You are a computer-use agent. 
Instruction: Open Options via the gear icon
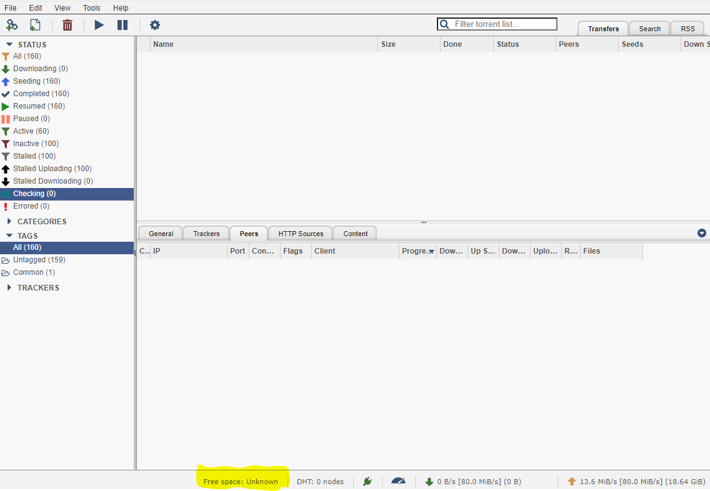click(154, 25)
